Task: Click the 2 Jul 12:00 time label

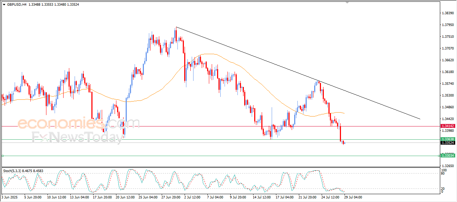Action: point(193,197)
